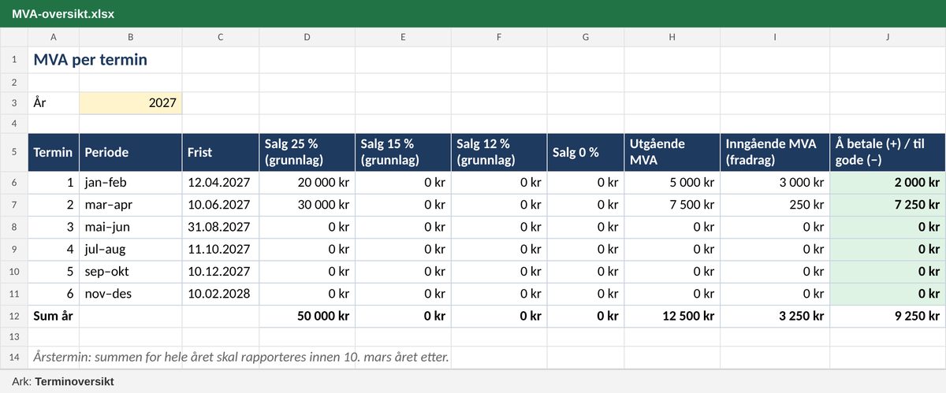946x393 pixels.
Task: Click the yearly total '3 250 kr'
Action: 775,316
